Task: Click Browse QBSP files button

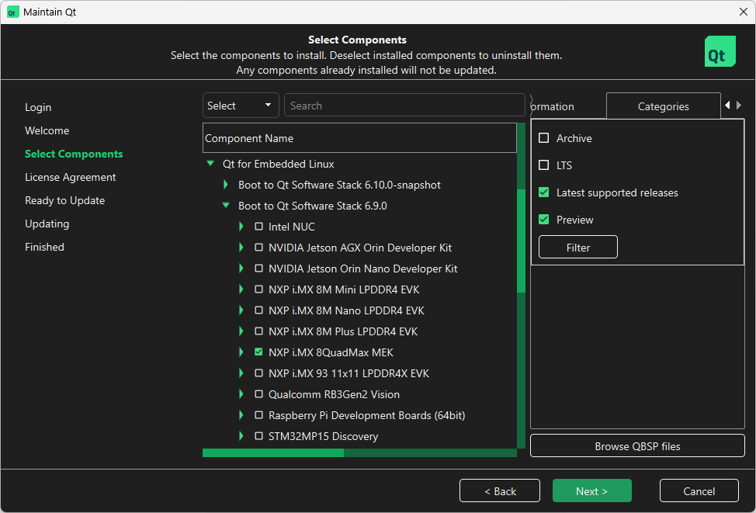Action: 637,446
